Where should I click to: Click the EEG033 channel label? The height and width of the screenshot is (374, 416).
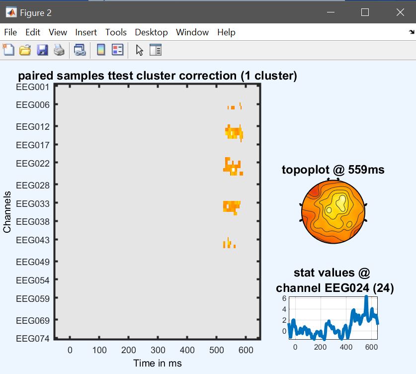tap(33, 203)
